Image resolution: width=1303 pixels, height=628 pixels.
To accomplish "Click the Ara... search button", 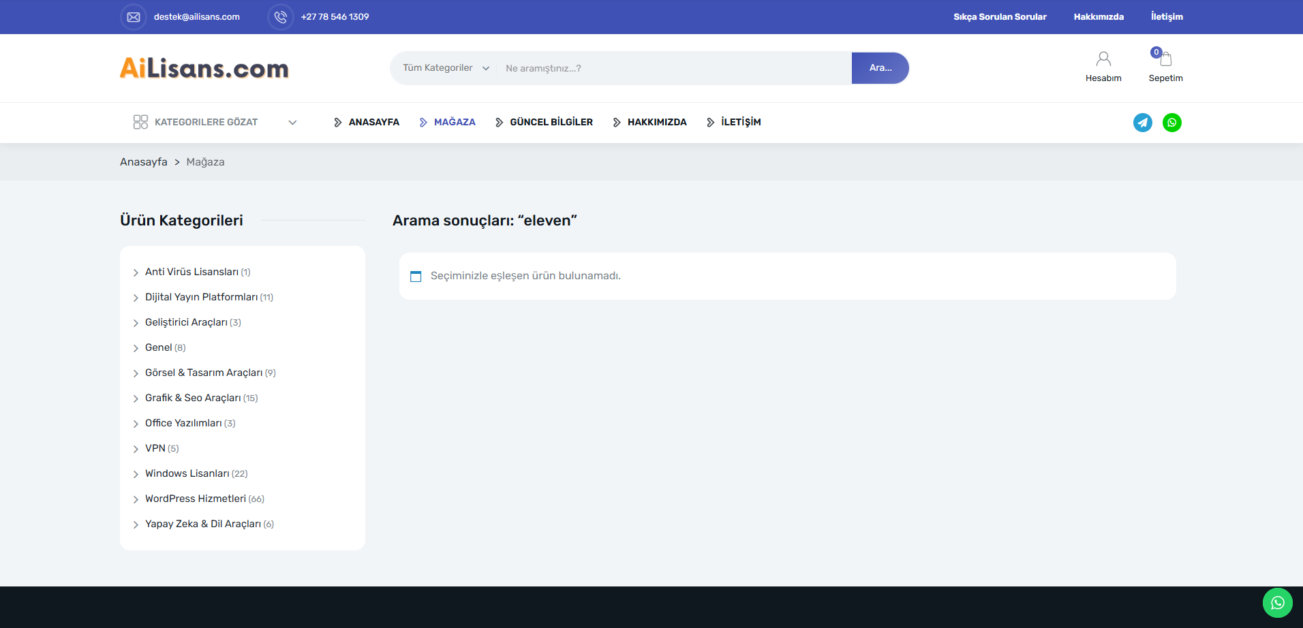I will coord(880,68).
